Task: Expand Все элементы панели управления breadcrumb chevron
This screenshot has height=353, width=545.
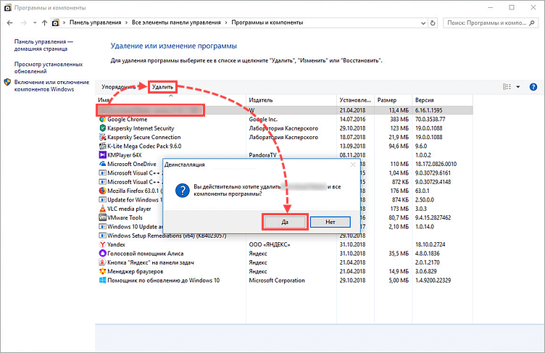Action: click(x=226, y=22)
